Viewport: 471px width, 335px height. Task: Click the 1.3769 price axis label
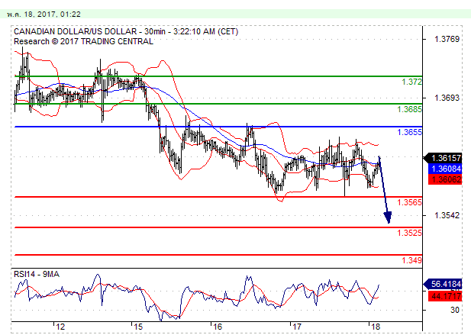point(447,39)
